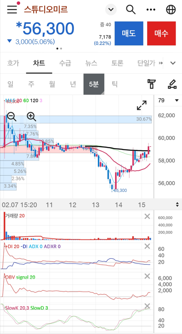Select yearly 년 chart period
This screenshot has width=182, height=334.
(73, 84)
